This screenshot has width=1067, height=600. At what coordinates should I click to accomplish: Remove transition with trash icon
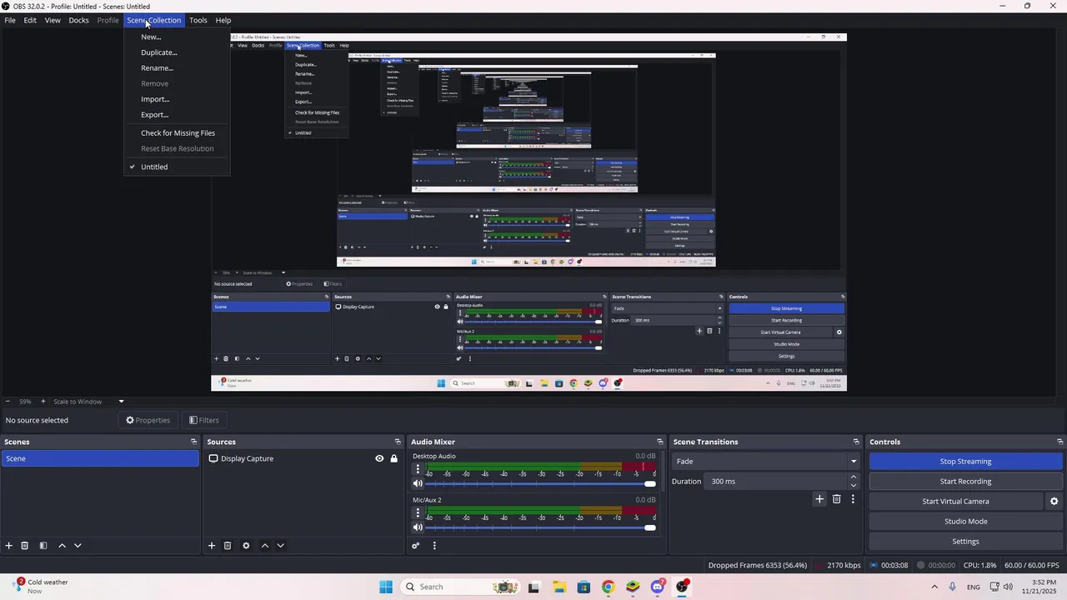click(x=837, y=499)
